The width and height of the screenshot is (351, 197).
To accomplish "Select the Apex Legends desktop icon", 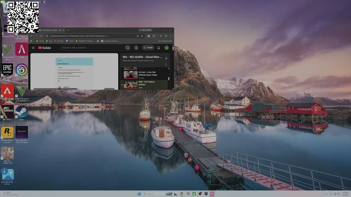I will [x=7, y=92].
